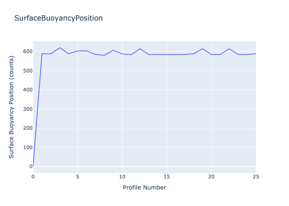Image resolution: width=289 pixels, height=206 pixels.
Task: Click y-axis tick label 300
Action: tap(28, 109)
